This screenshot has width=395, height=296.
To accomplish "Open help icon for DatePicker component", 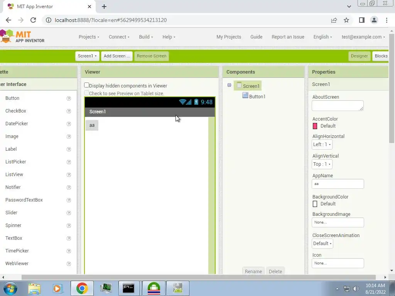I will (69, 124).
